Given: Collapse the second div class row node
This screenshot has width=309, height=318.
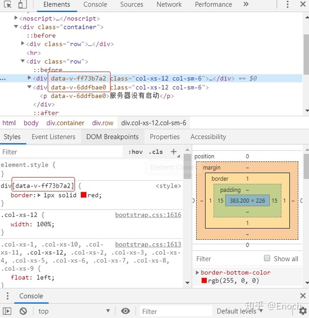Looking at the screenshot, I should click(23, 61).
